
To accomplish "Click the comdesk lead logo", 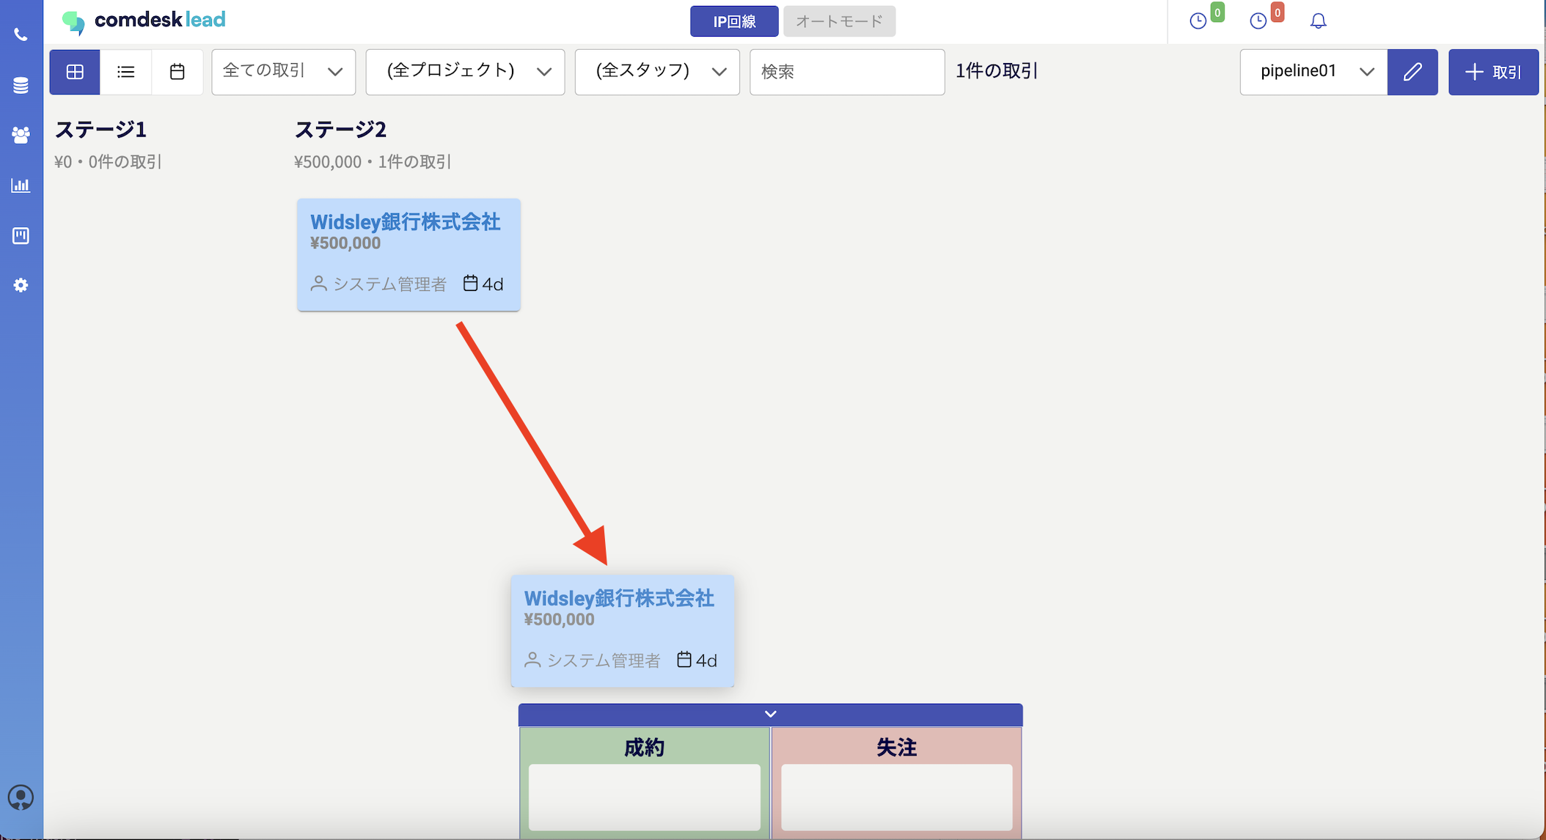I will pos(144,21).
